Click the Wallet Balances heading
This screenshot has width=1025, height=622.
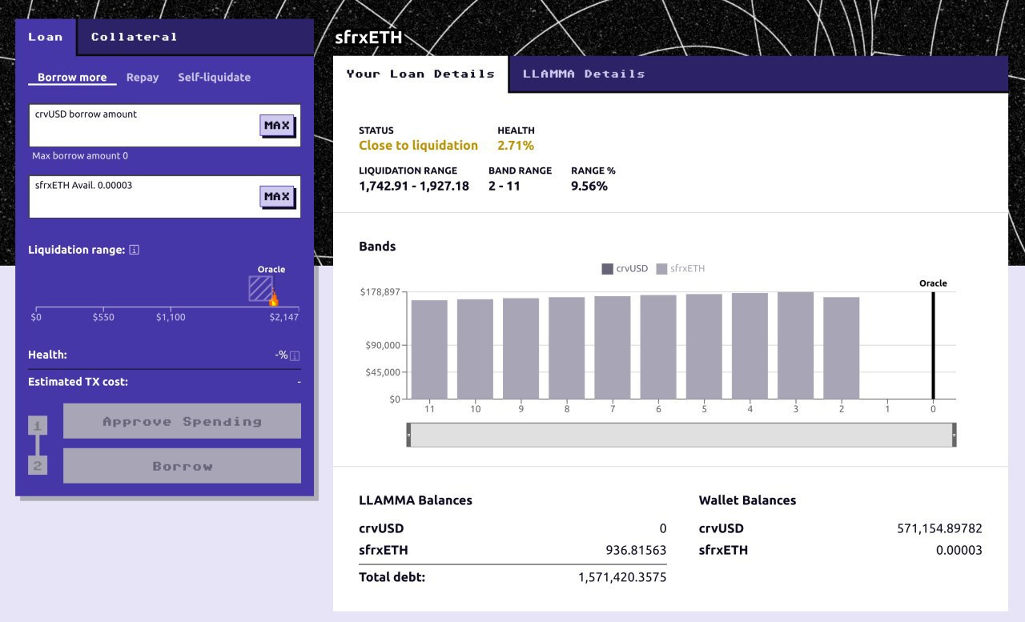(747, 500)
